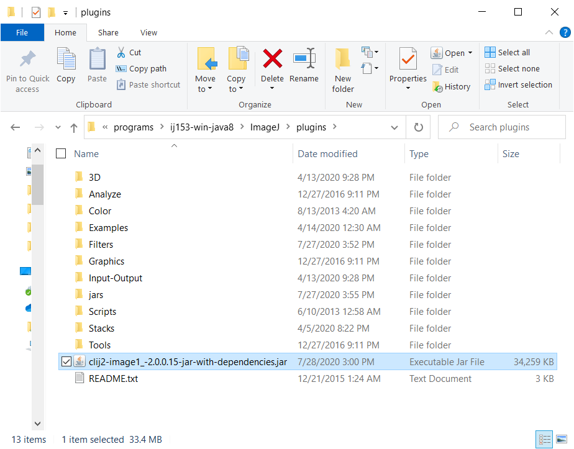Image resolution: width=574 pixels, height=449 pixels.
Task: Cut the selected file with scissors icon
Action: 121,52
